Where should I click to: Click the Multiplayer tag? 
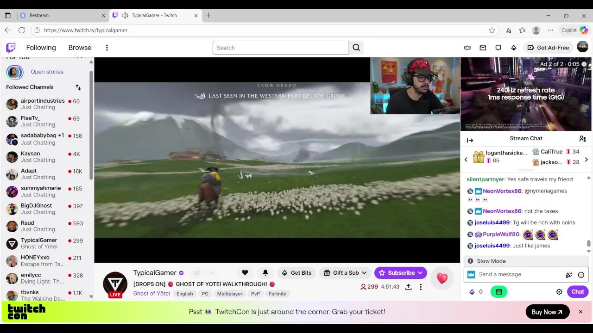tap(230, 294)
